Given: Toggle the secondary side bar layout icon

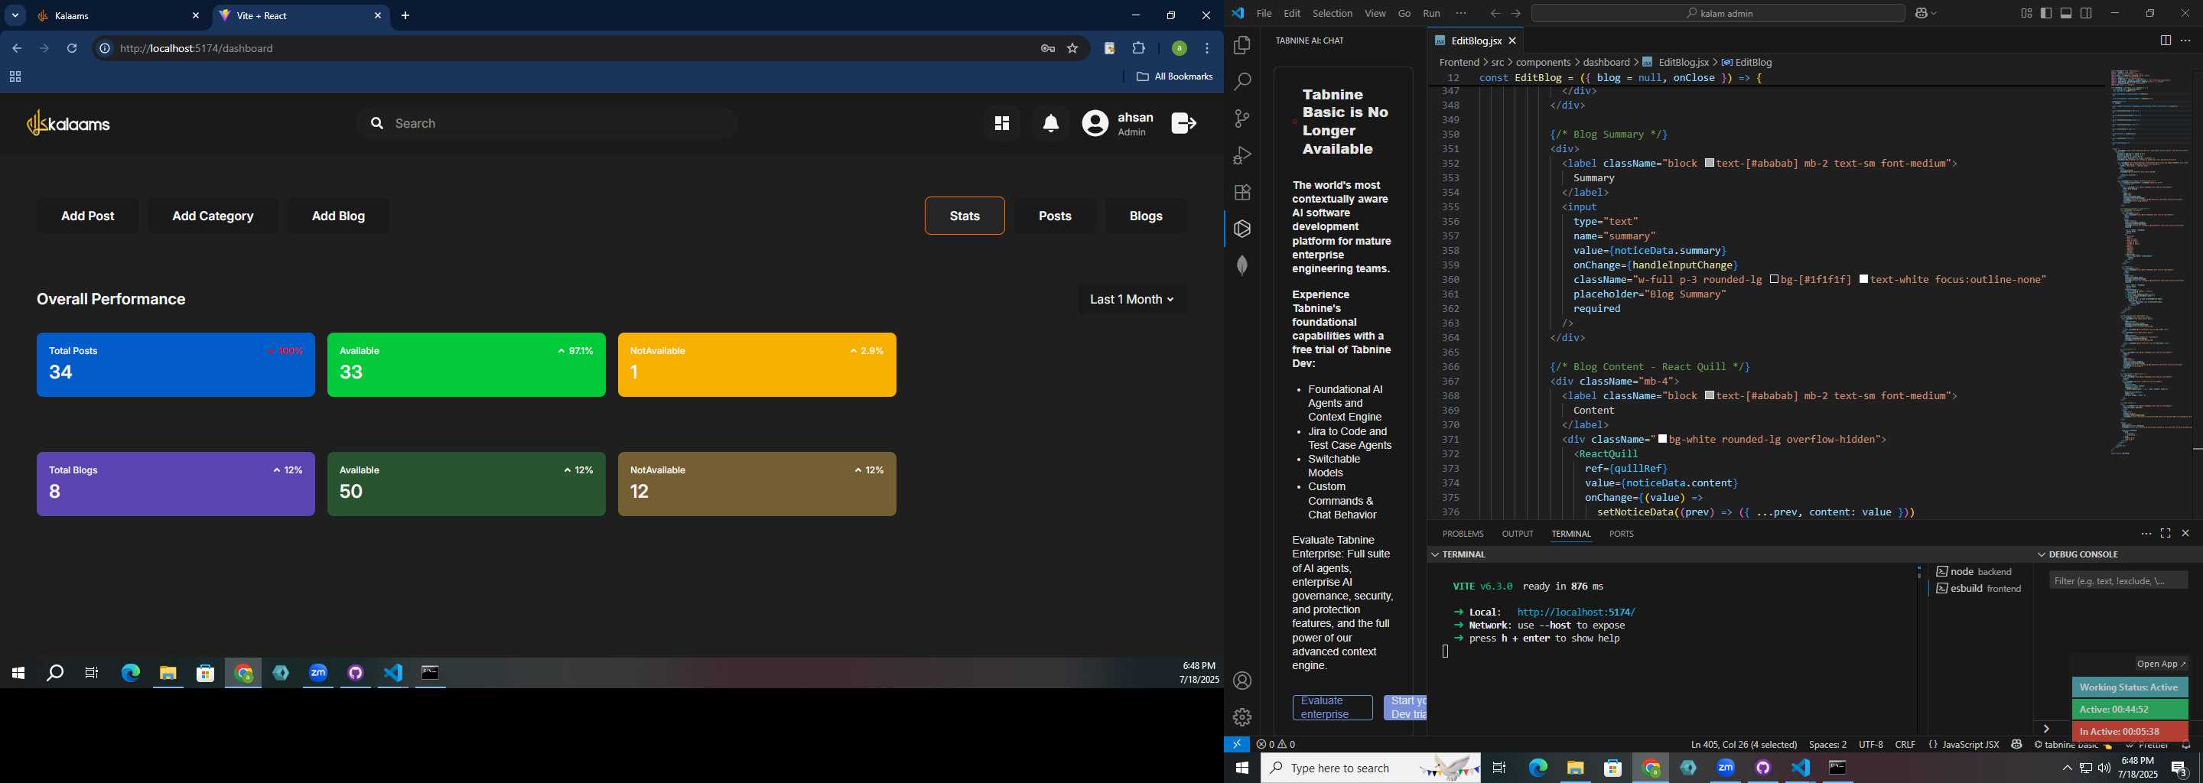Looking at the screenshot, I should click(2087, 14).
